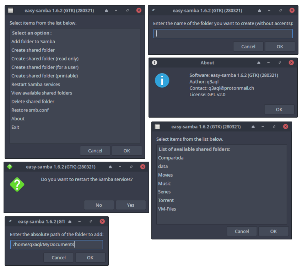This screenshot has height=270, width=302.
Task: Select the 'Series' shared folder
Action: [222, 192]
